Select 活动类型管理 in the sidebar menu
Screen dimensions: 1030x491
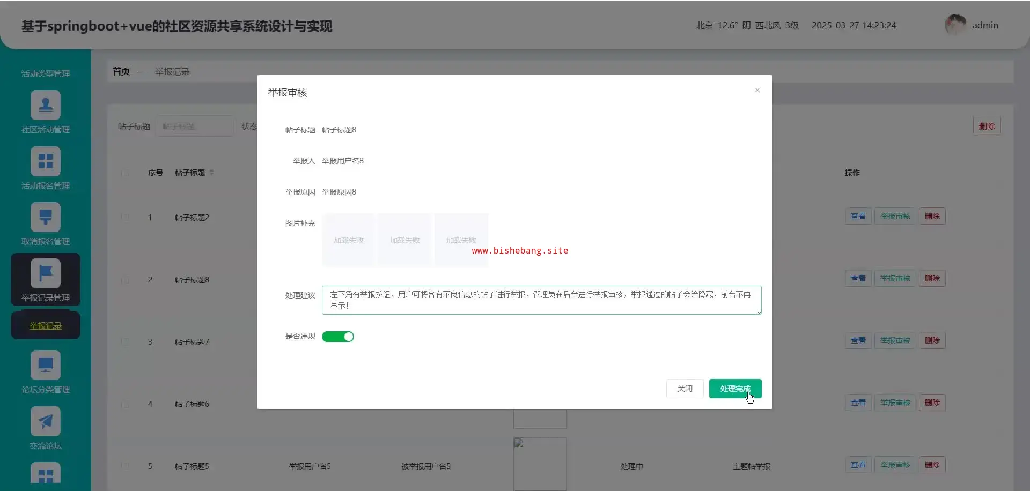pyautogui.click(x=46, y=73)
